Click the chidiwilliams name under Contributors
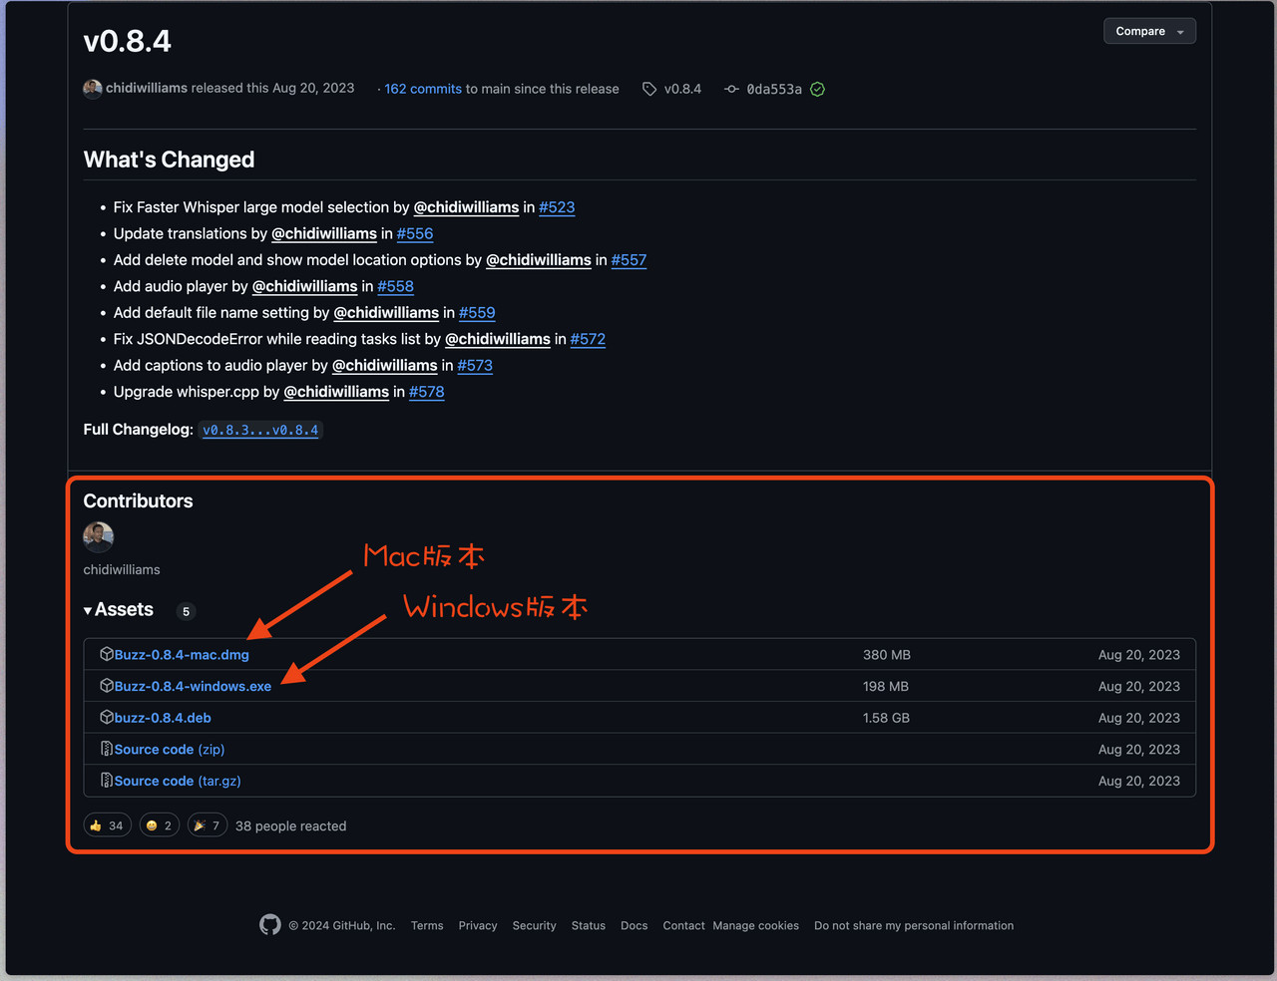 point(122,569)
